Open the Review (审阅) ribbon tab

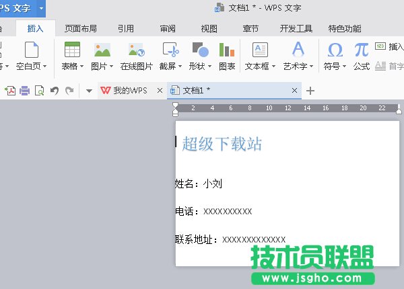coord(168,28)
